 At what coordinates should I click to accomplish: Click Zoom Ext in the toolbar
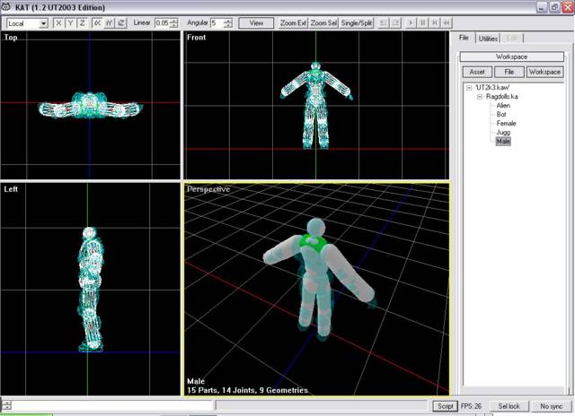click(293, 23)
